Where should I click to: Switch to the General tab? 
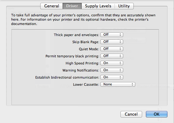coord(52,6)
